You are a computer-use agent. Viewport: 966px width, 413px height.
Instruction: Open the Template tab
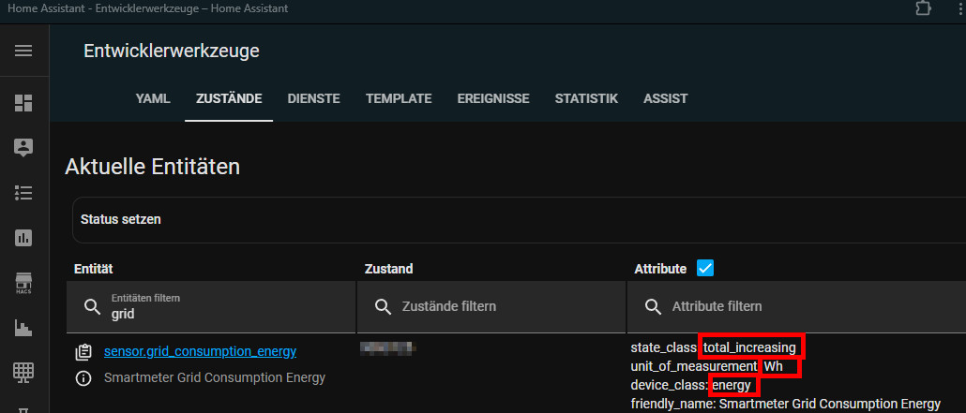[x=399, y=98]
